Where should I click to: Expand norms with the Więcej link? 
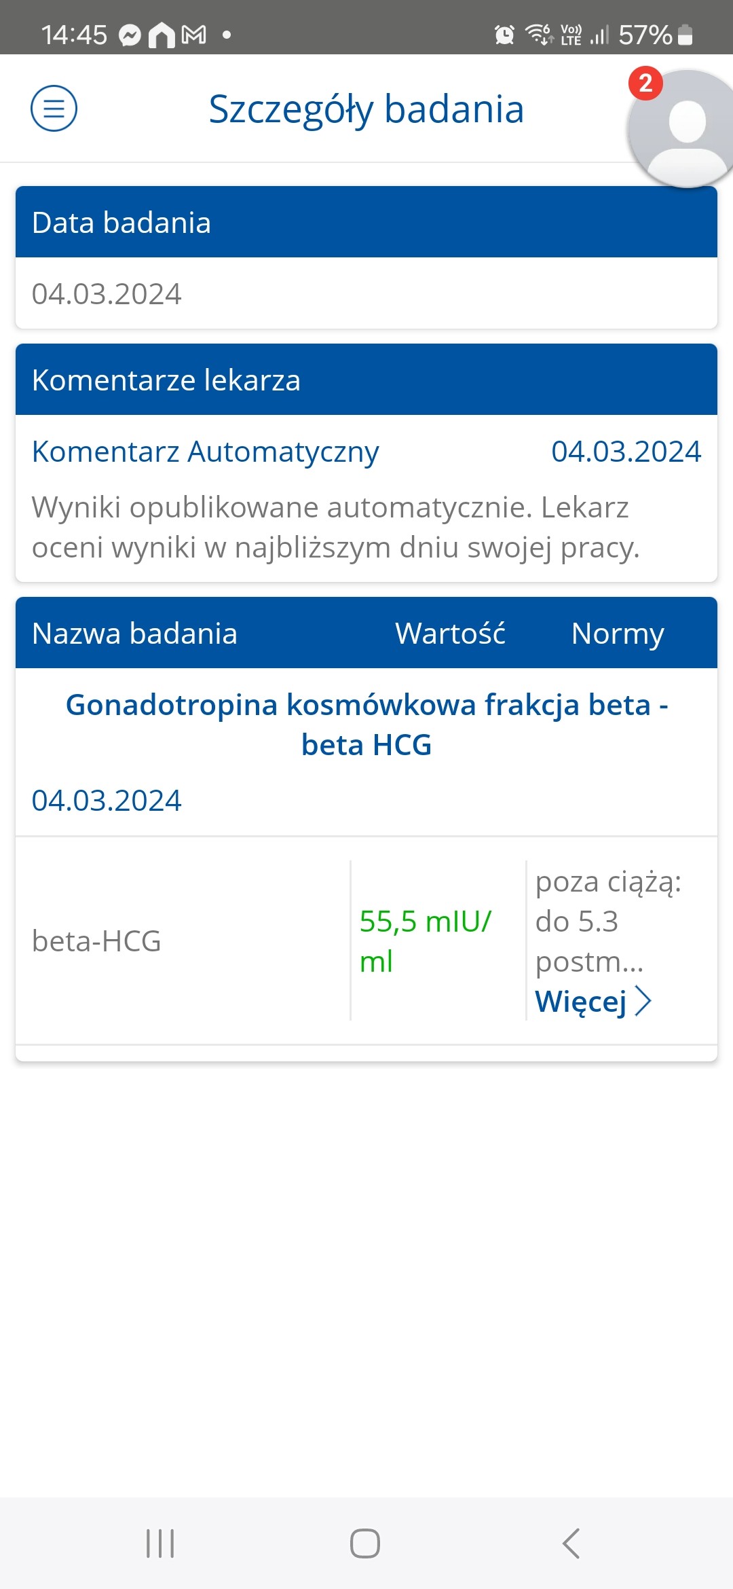[581, 1002]
